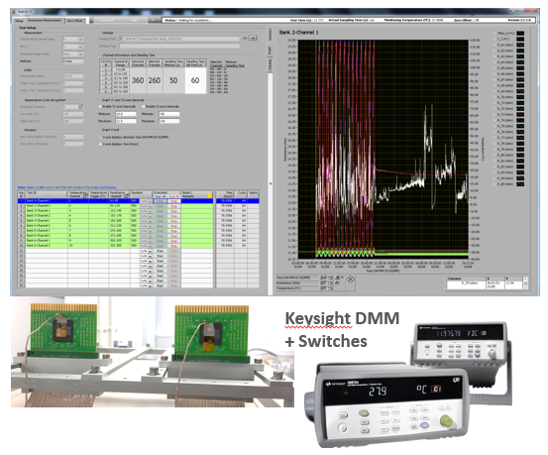Open the vertical Graph tab
548x455 pixels.
(270, 50)
